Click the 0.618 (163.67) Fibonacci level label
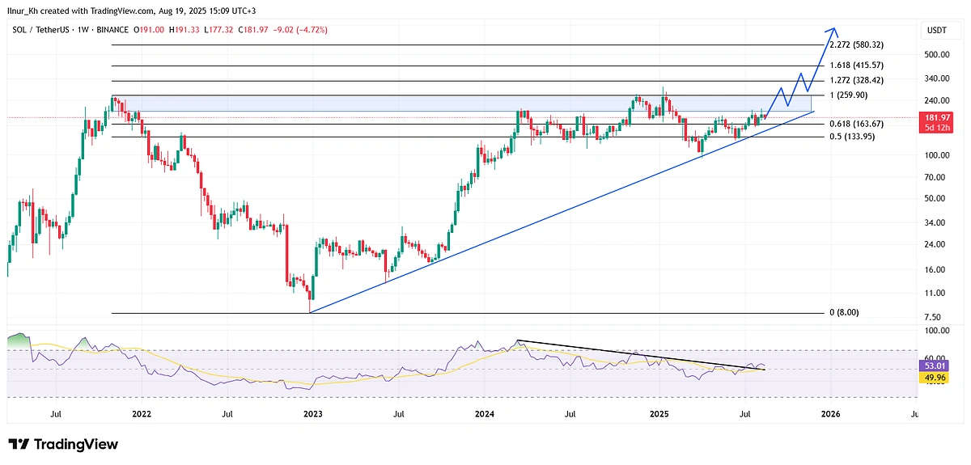Screen dimensions: 971x465 pos(856,124)
